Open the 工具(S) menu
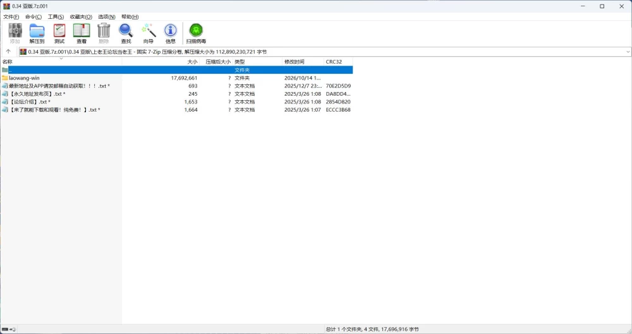Viewport: 632px width, 334px height. [56, 17]
